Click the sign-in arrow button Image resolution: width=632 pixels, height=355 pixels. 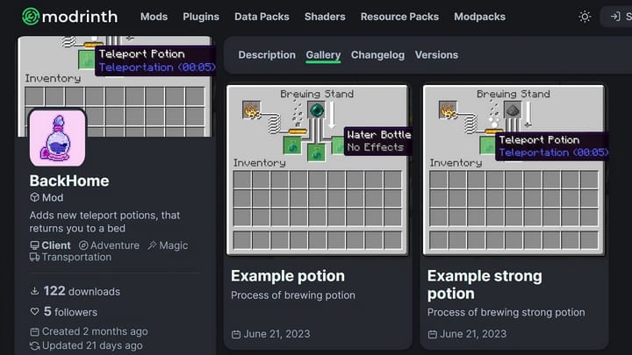[615, 17]
